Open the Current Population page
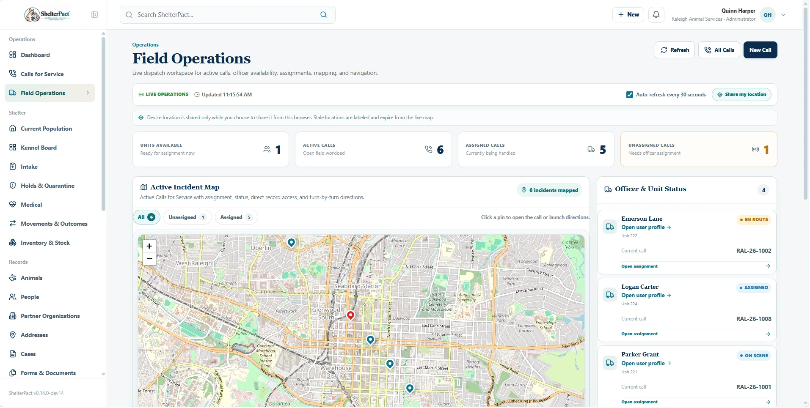This screenshot has width=810, height=408. (50, 129)
